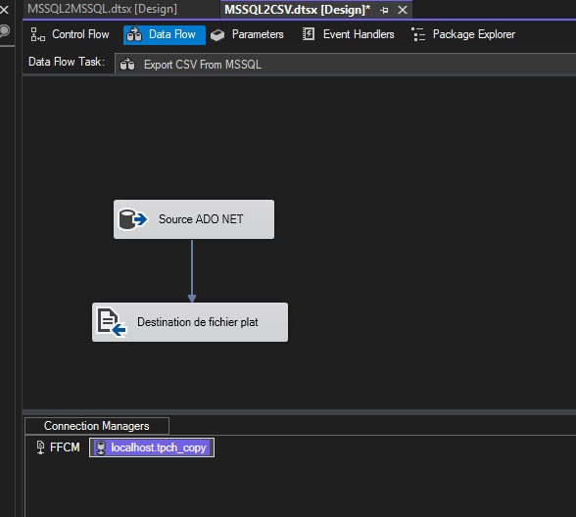Click the Data Flow Task label

67,62
